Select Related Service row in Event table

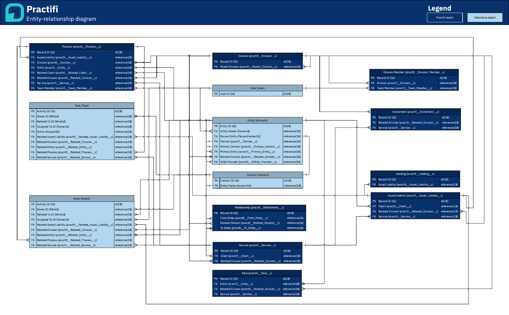click(x=82, y=245)
